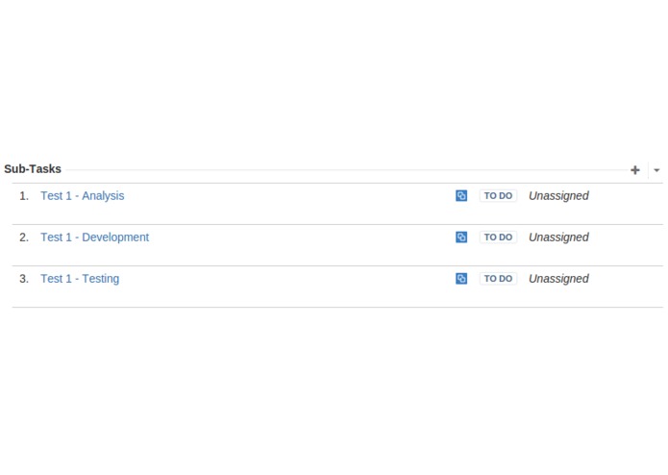Click the Sub-Tasks section heading

33,168
